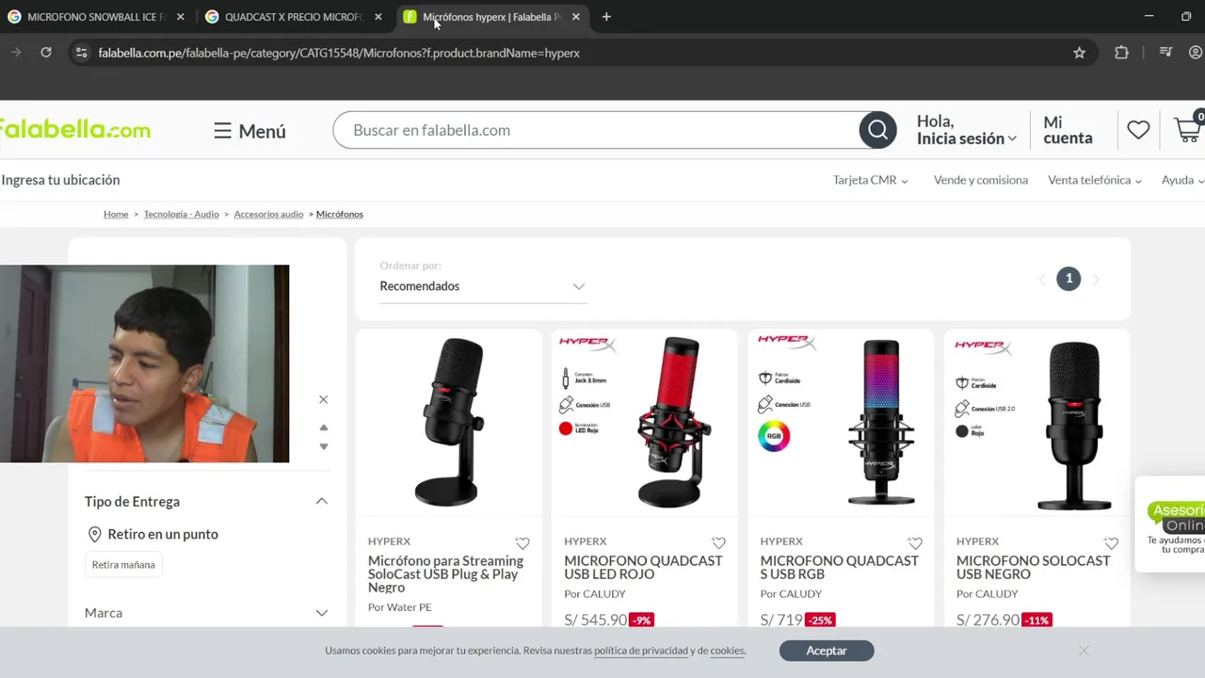Bookmark this page with the star icon

(1080, 53)
